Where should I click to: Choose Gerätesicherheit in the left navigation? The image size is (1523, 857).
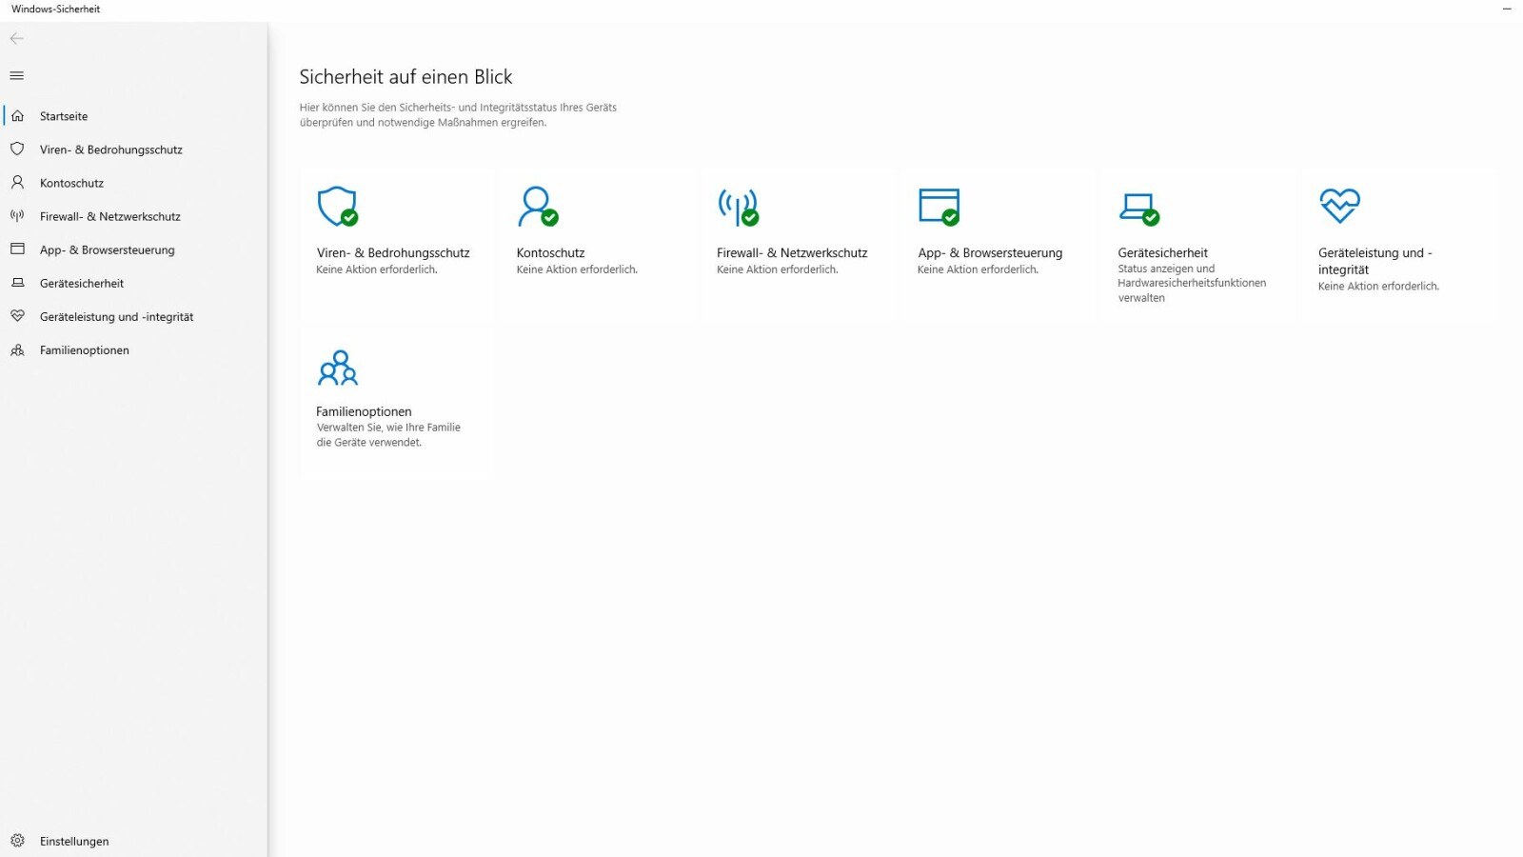[x=82, y=283]
